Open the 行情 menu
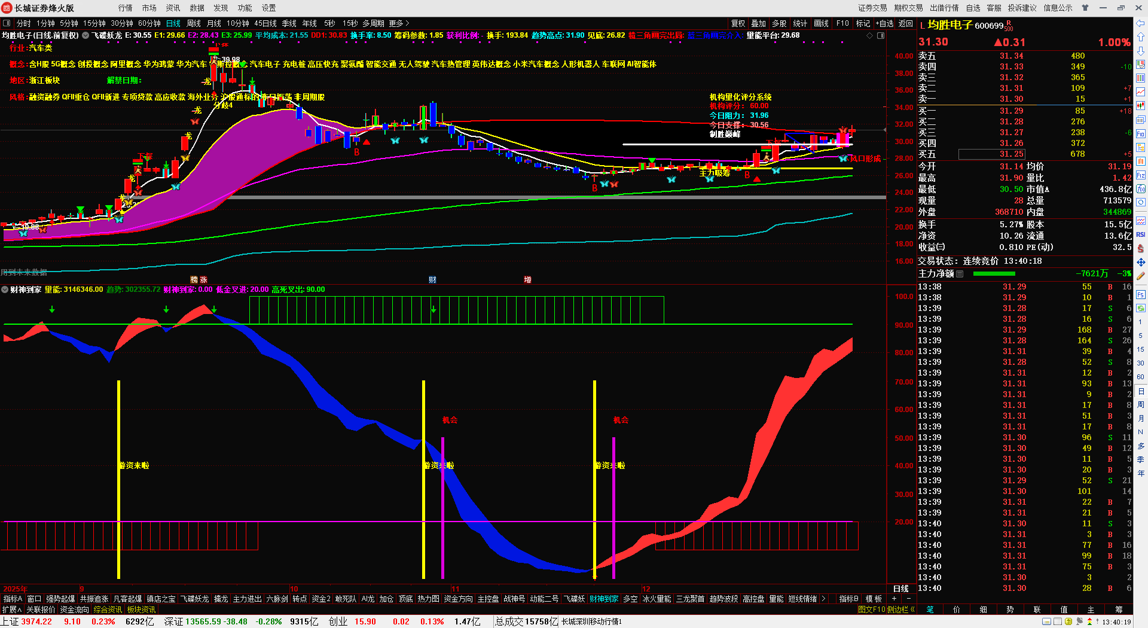 (x=126, y=8)
